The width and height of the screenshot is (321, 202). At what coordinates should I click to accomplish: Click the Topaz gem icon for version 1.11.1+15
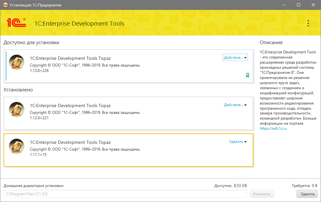[17, 146]
